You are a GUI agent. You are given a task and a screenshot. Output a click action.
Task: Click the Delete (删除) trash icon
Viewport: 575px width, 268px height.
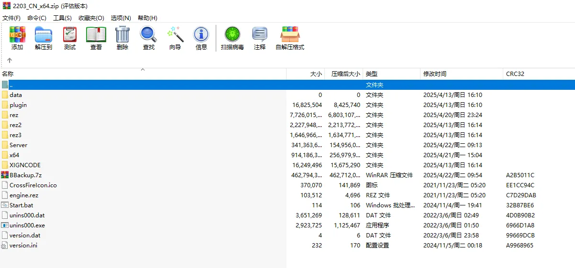(x=122, y=35)
